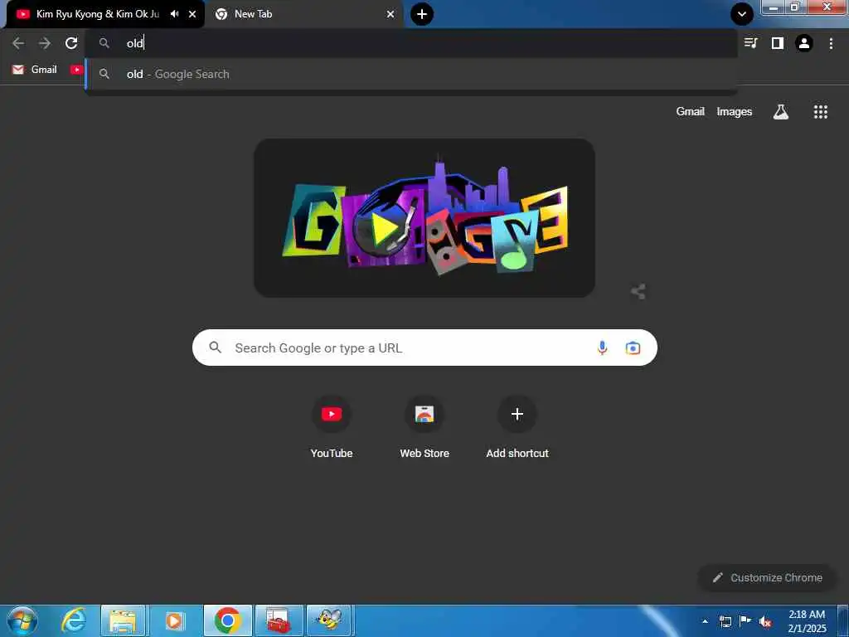849x637 pixels.
Task: Open Windows Explorer folder from taskbar
Action: (124, 620)
